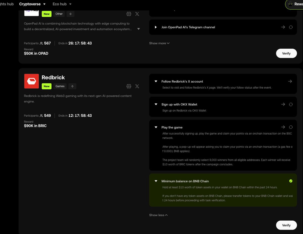
Task: Click BNB chain icon beside Games tag
Action: pyautogui.click(x=72, y=86)
